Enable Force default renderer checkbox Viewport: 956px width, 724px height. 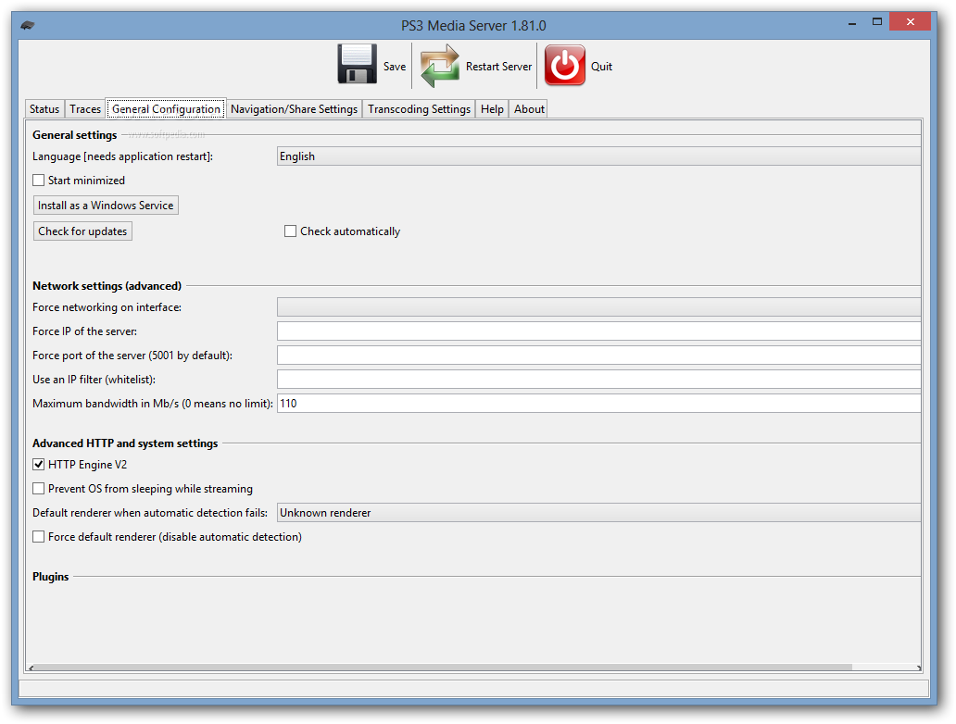pos(39,537)
